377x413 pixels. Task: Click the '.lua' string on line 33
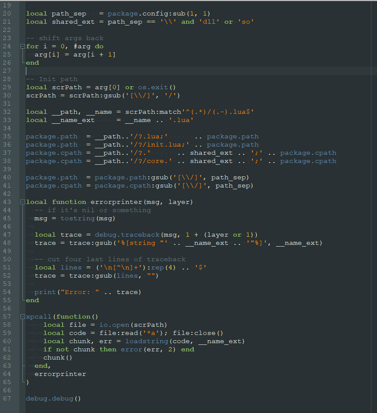[181, 120]
